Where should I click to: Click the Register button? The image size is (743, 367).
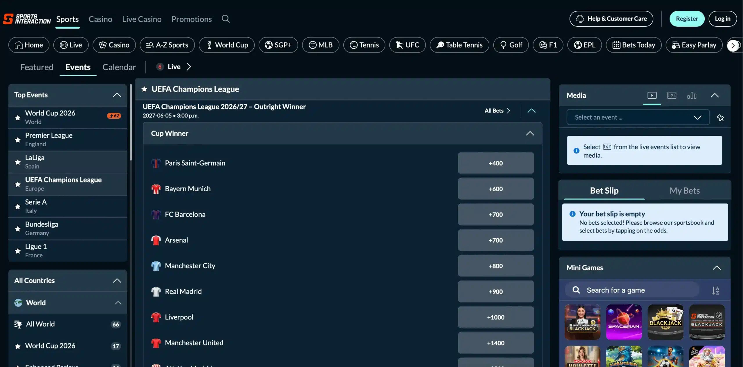[687, 19]
